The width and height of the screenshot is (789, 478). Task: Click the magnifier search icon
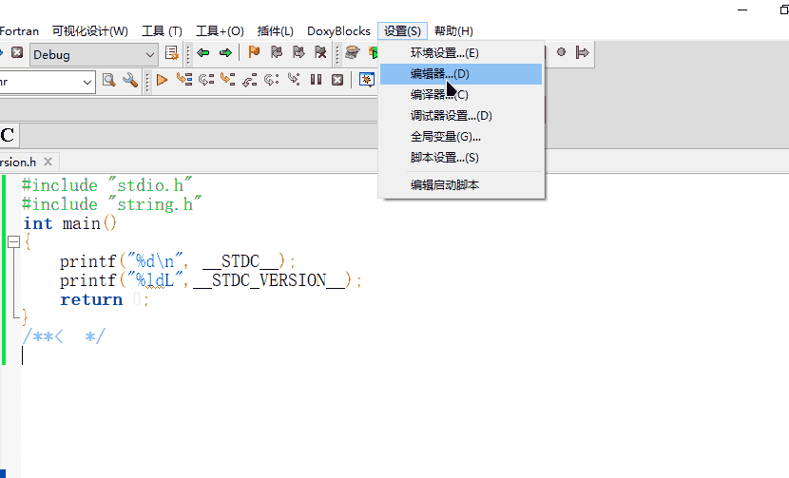point(108,80)
